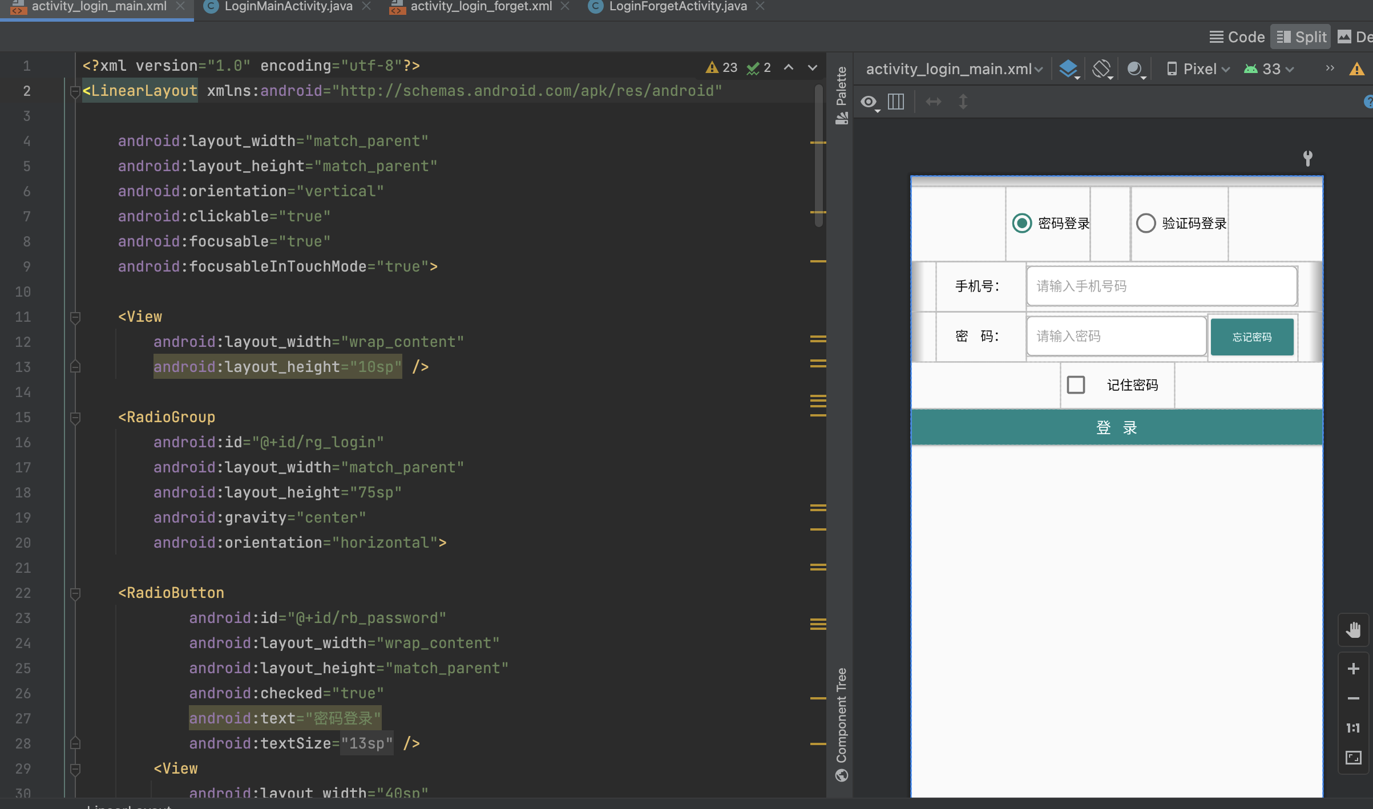Select the 验证码登录 radio button
This screenshot has height=809, width=1373.
click(x=1145, y=223)
